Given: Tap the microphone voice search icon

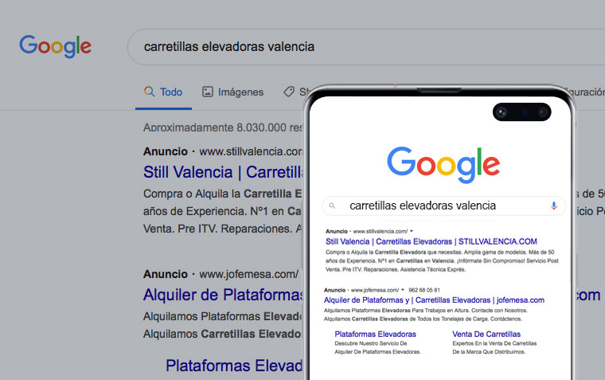Looking at the screenshot, I should tap(554, 206).
